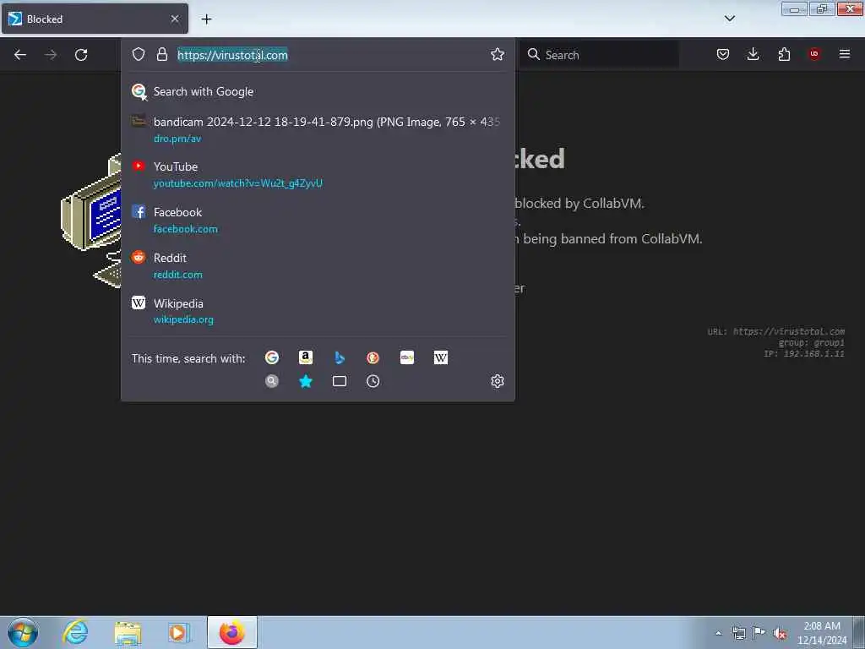Search this time with DuckDuckGo icon
This screenshot has width=865, height=649.
pos(373,357)
